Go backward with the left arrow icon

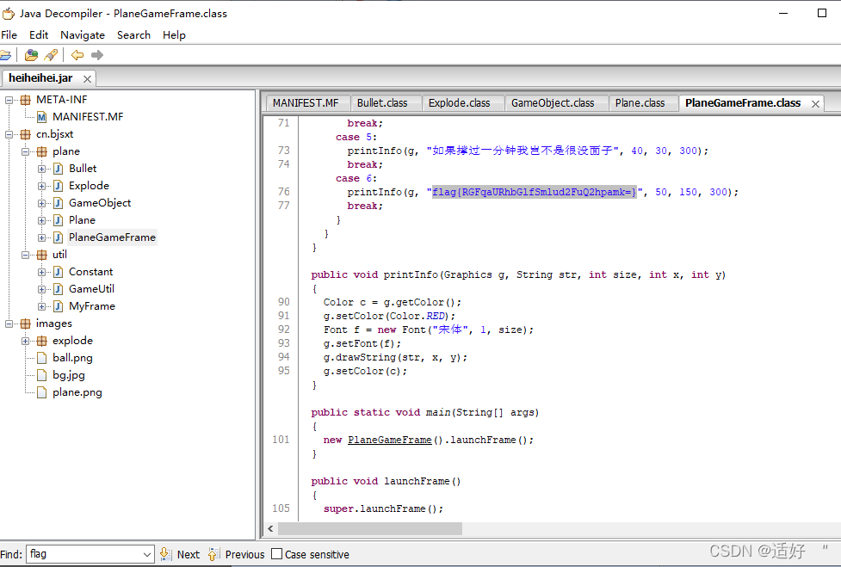click(x=77, y=55)
